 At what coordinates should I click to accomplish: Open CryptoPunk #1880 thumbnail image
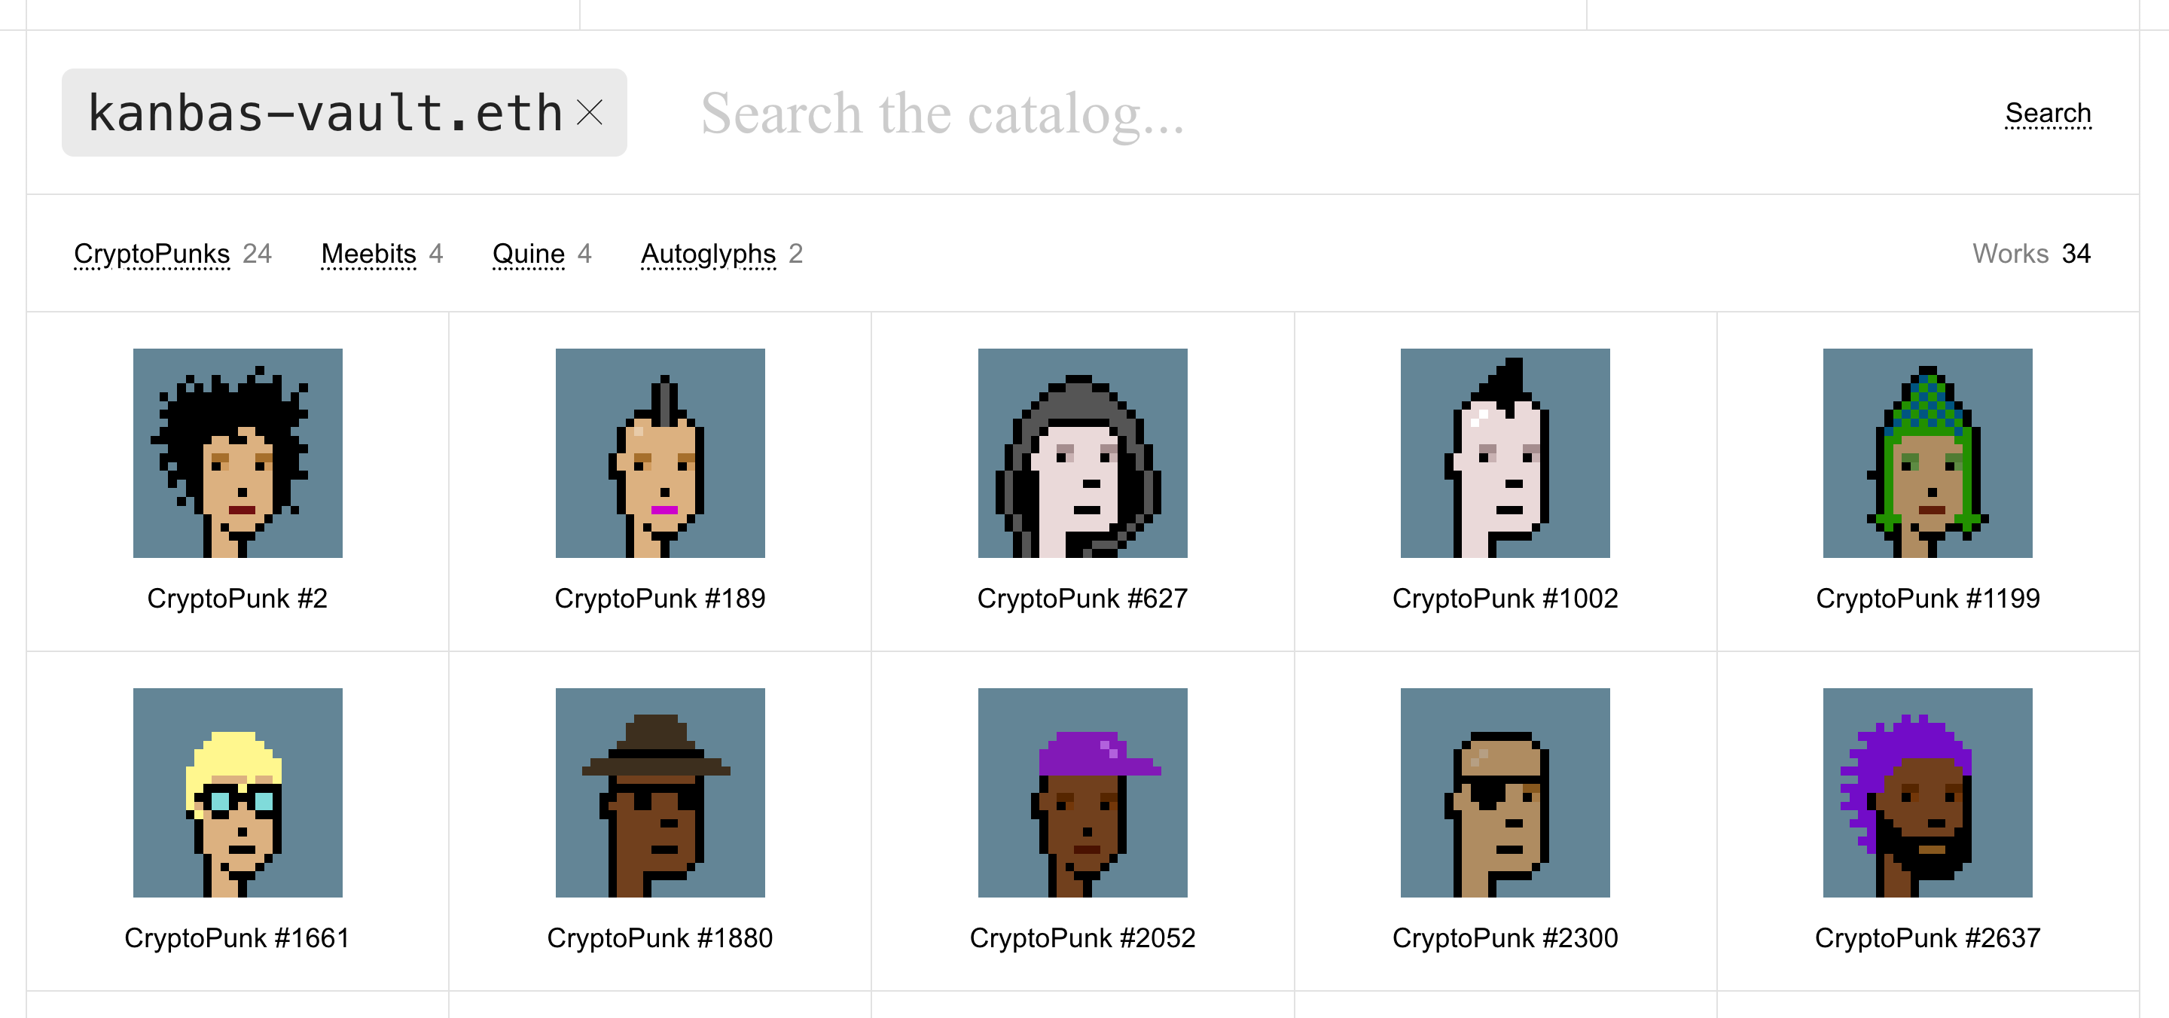click(660, 792)
